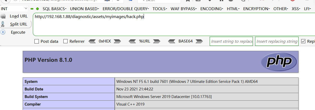This screenshot has height=110, width=315.
Task: Click the 'Compiler' row label
Action: [x=33, y=104]
